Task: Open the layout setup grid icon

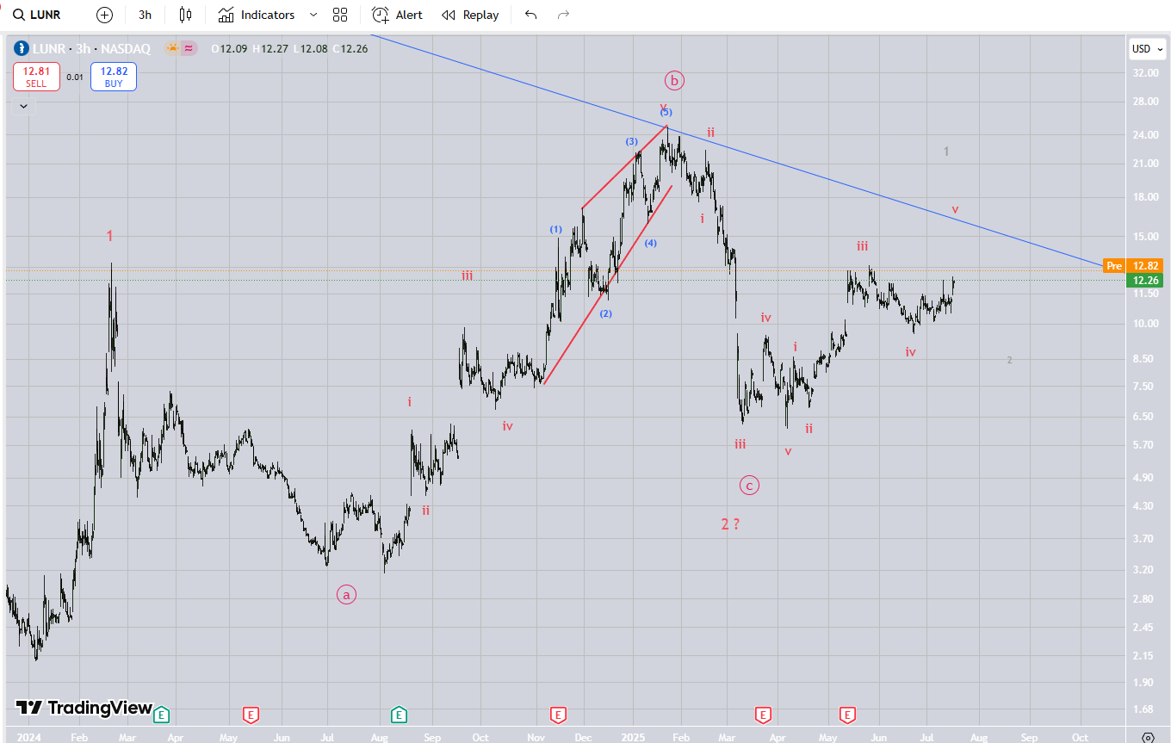Action: [x=340, y=15]
